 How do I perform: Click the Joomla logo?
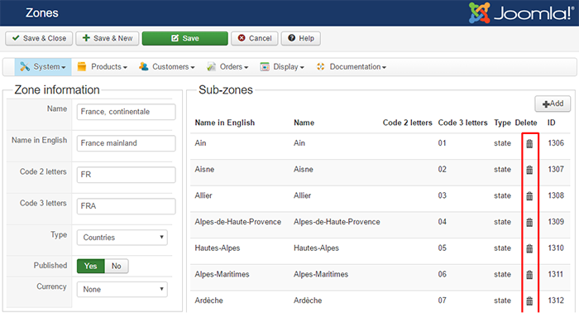point(521,13)
